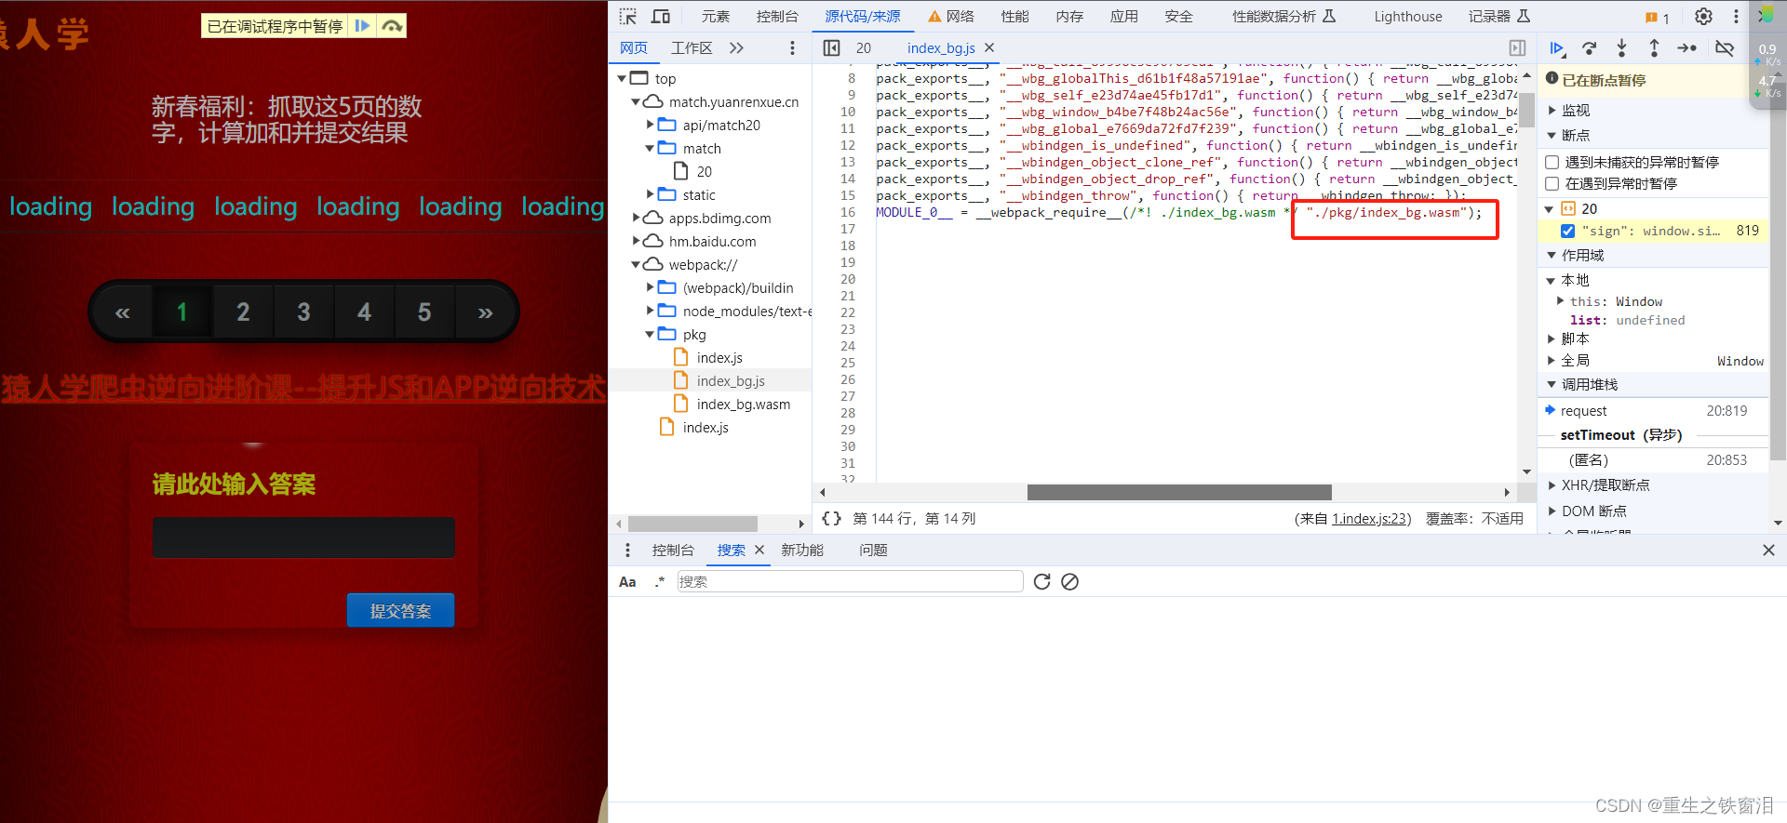Viewport: 1787px width, 823px height.
Task: Open the drawer three-dot menu
Action: pos(627,550)
